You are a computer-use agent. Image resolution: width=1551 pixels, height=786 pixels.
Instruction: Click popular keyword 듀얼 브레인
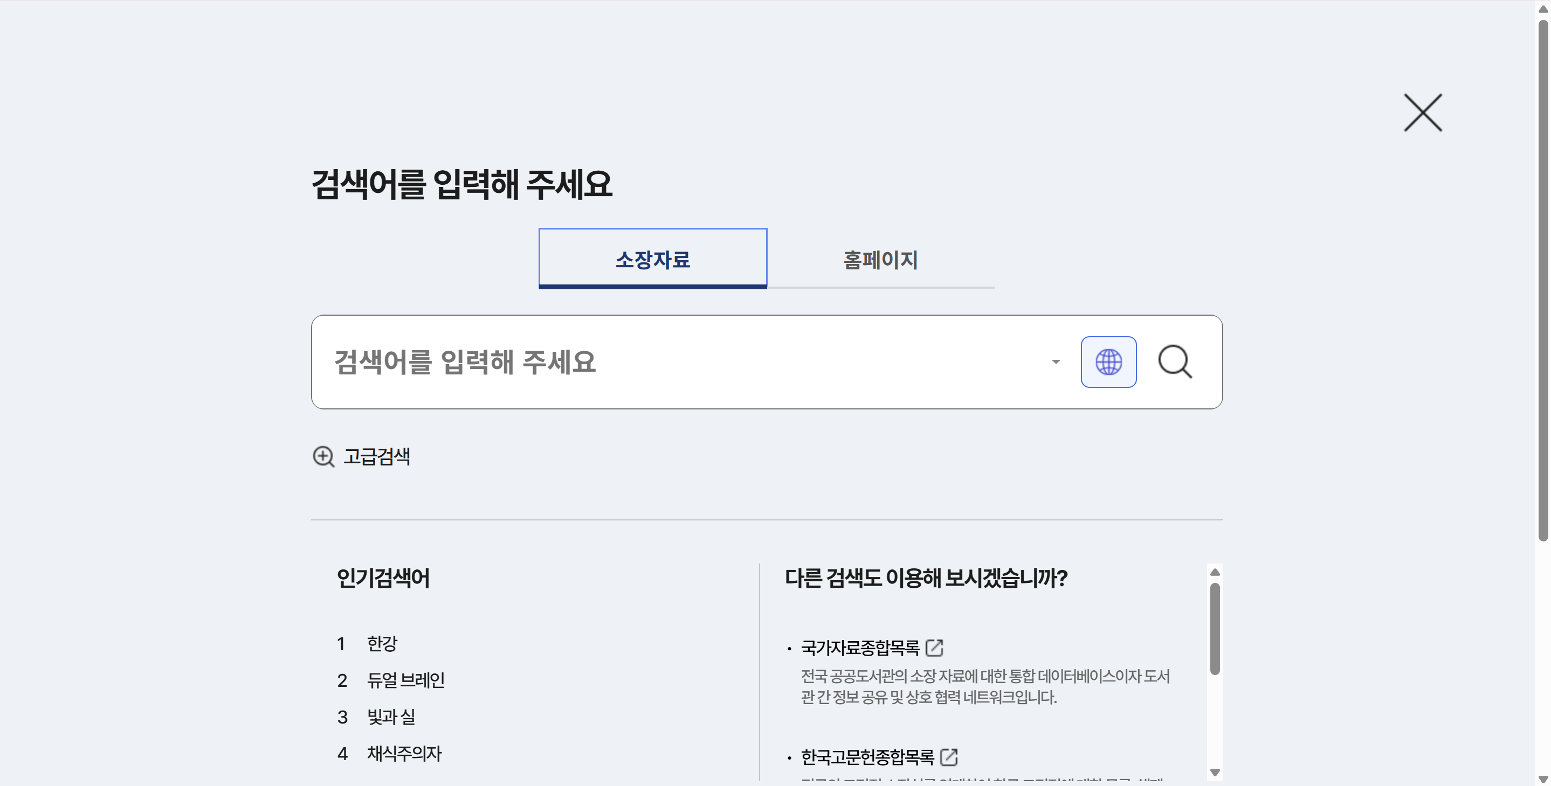pyautogui.click(x=405, y=680)
